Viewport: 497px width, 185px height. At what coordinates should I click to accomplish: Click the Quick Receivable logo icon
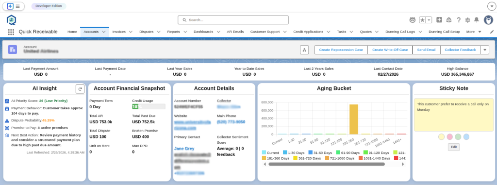[12, 20]
